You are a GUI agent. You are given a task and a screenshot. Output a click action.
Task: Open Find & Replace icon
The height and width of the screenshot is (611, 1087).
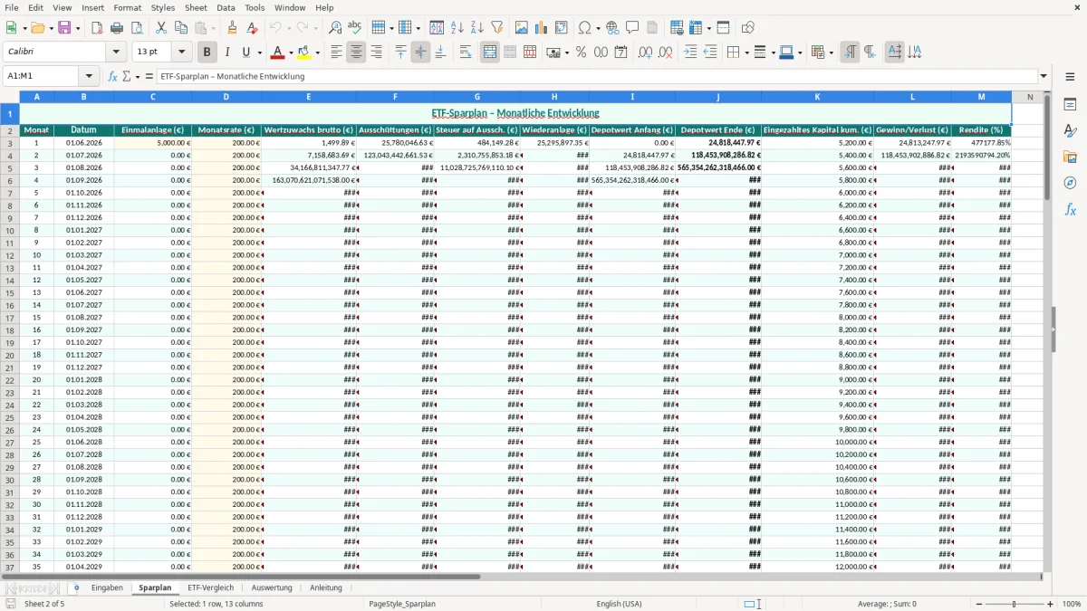pyautogui.click(x=335, y=28)
